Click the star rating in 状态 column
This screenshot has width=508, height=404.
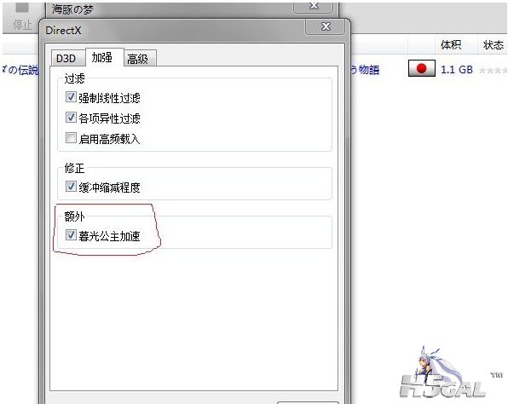493,70
